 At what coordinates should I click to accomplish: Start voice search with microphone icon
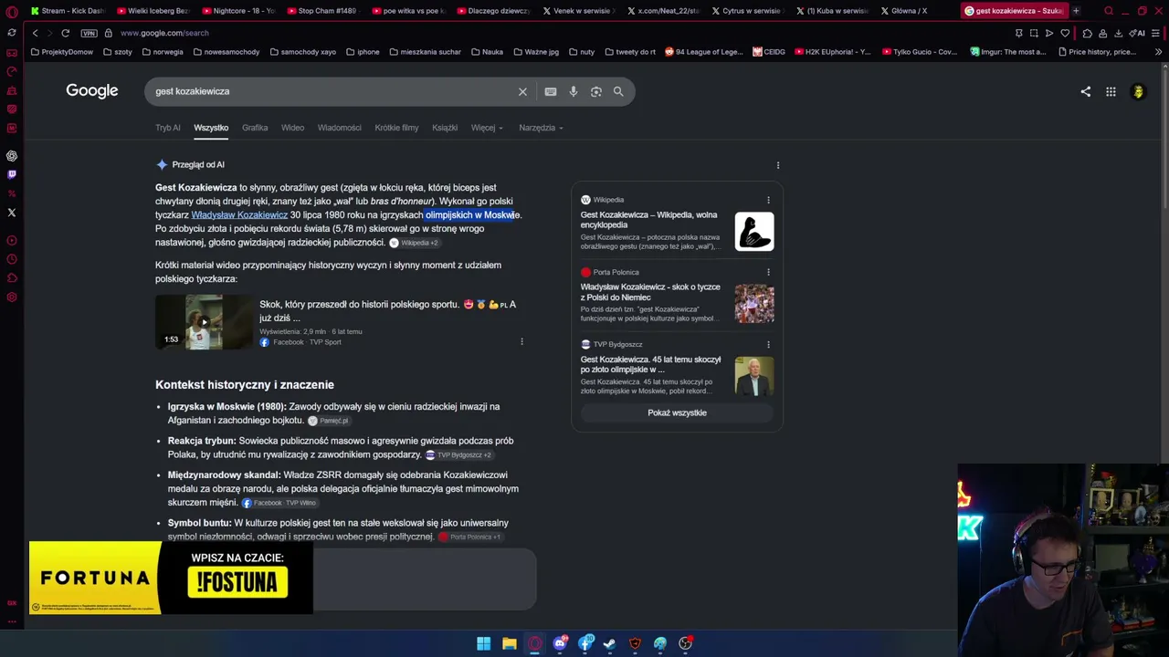573,91
